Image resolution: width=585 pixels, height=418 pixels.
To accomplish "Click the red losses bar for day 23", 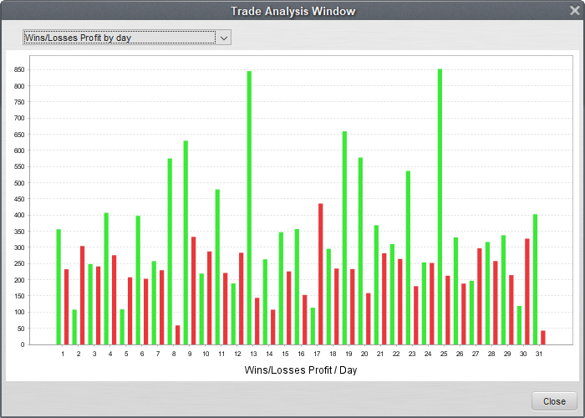I will pos(416,315).
